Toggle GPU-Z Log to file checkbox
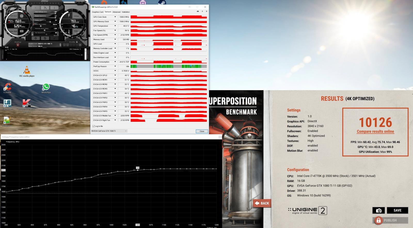 (x=93, y=126)
